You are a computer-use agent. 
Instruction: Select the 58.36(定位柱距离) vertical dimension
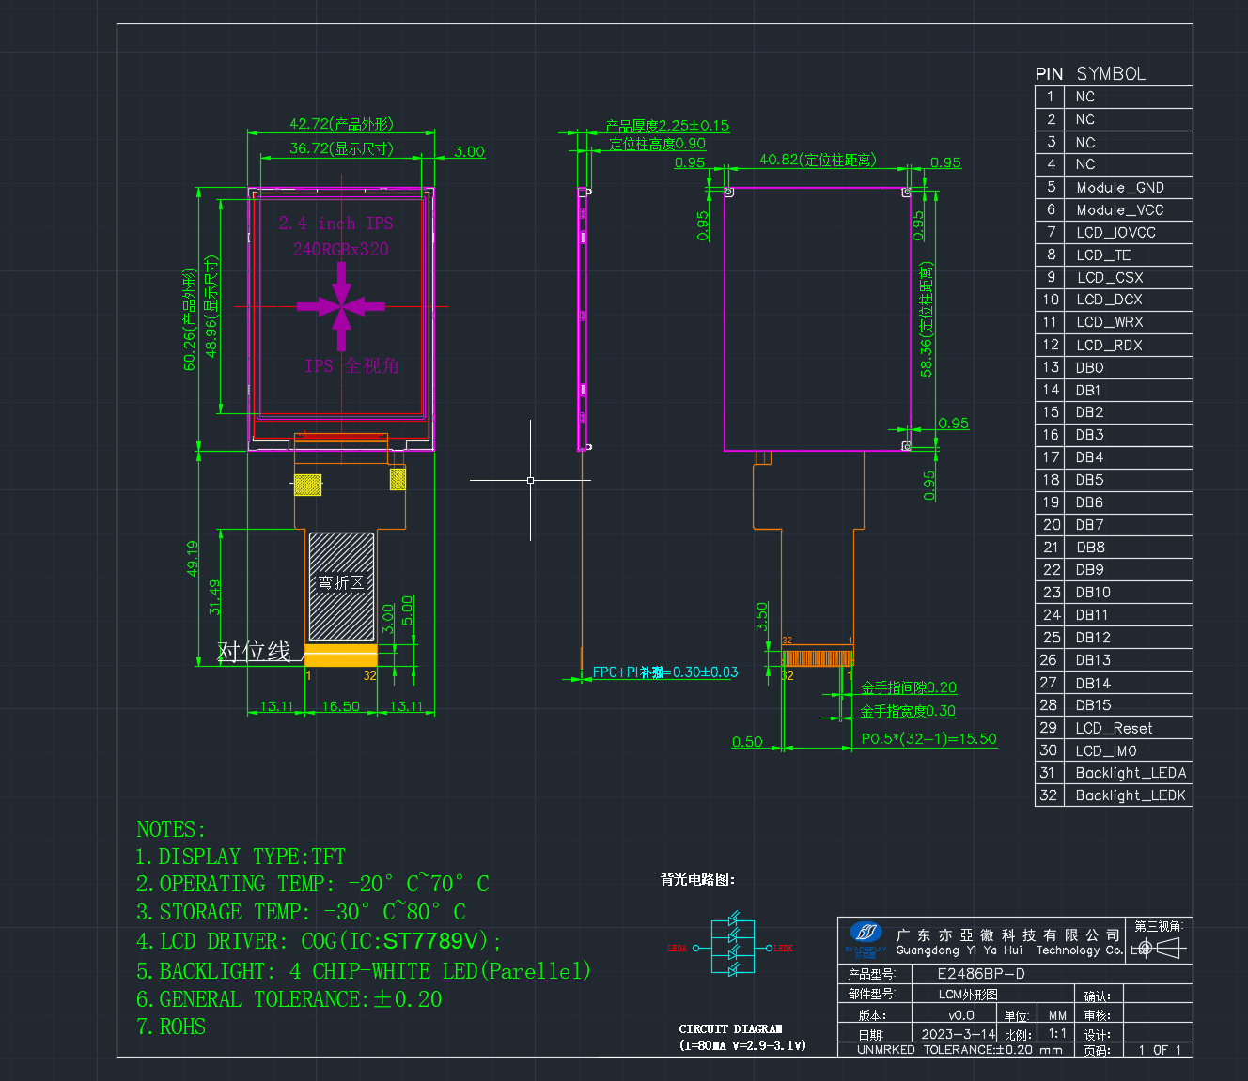[927, 319]
